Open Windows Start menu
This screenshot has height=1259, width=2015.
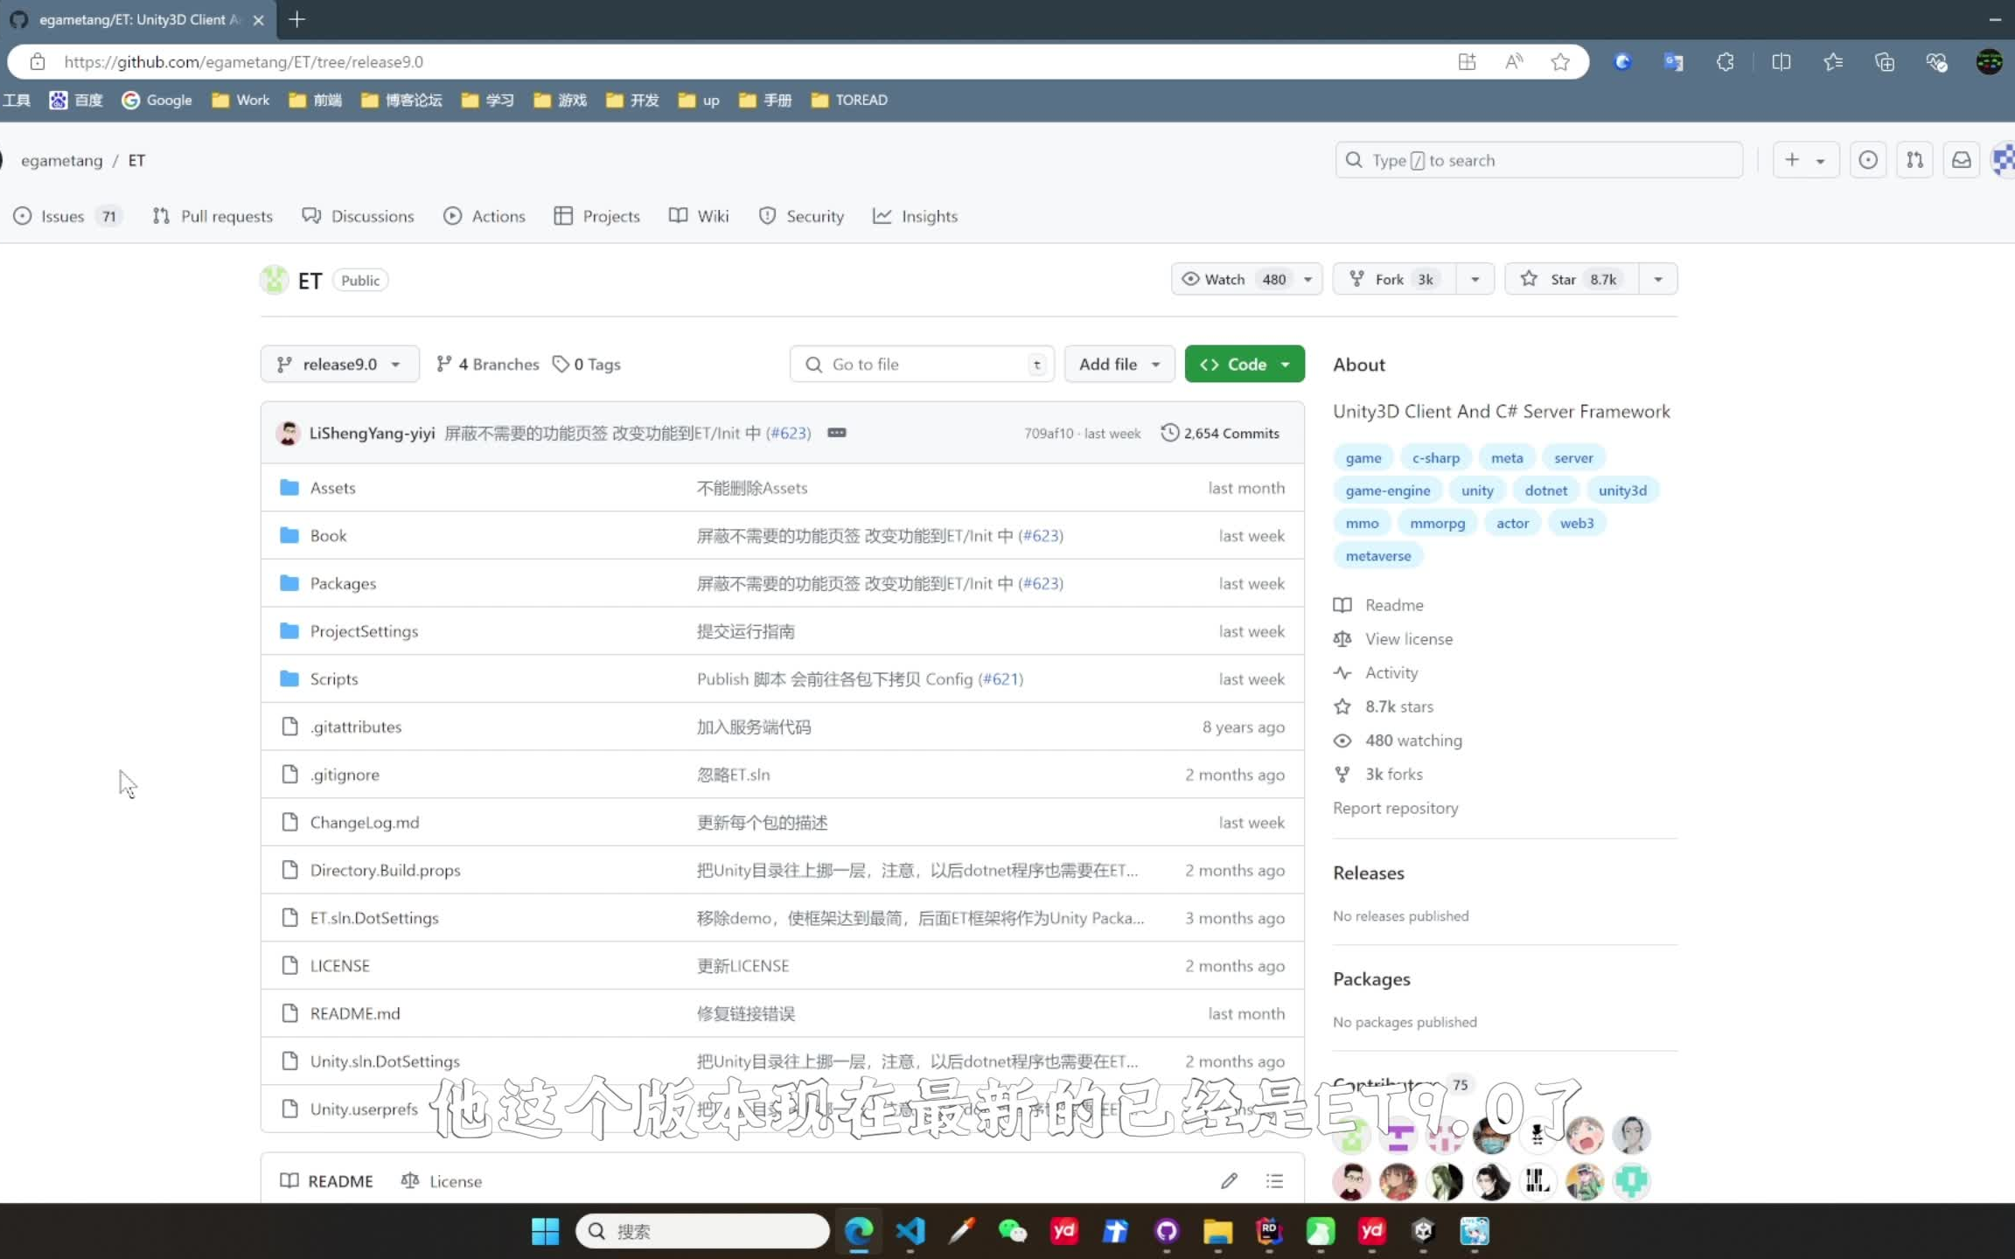pyautogui.click(x=545, y=1231)
